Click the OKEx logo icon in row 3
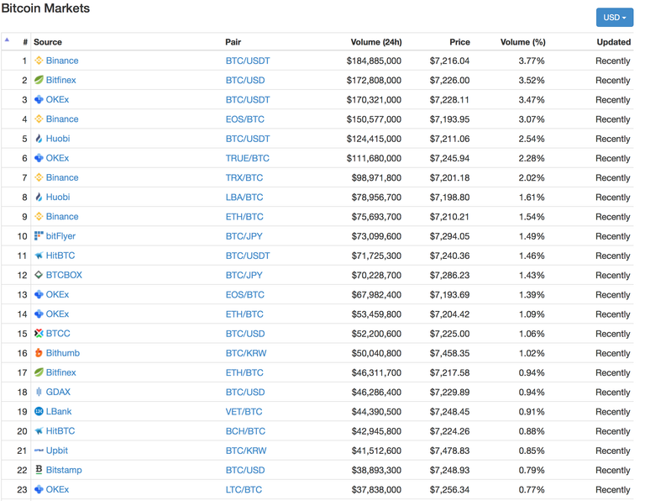 click(39, 100)
